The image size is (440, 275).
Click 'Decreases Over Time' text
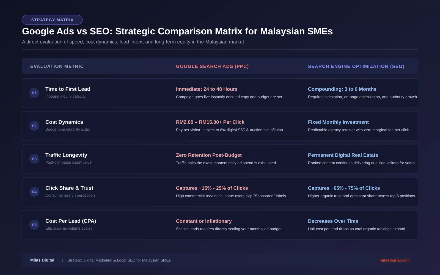[x=333, y=221]
